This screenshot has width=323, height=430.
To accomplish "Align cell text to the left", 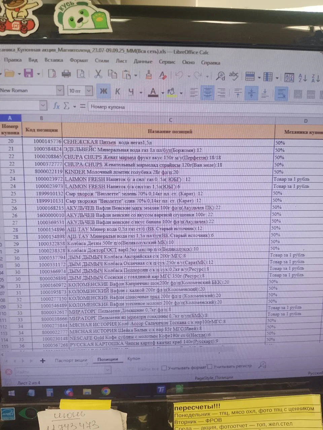I will coord(194,92).
